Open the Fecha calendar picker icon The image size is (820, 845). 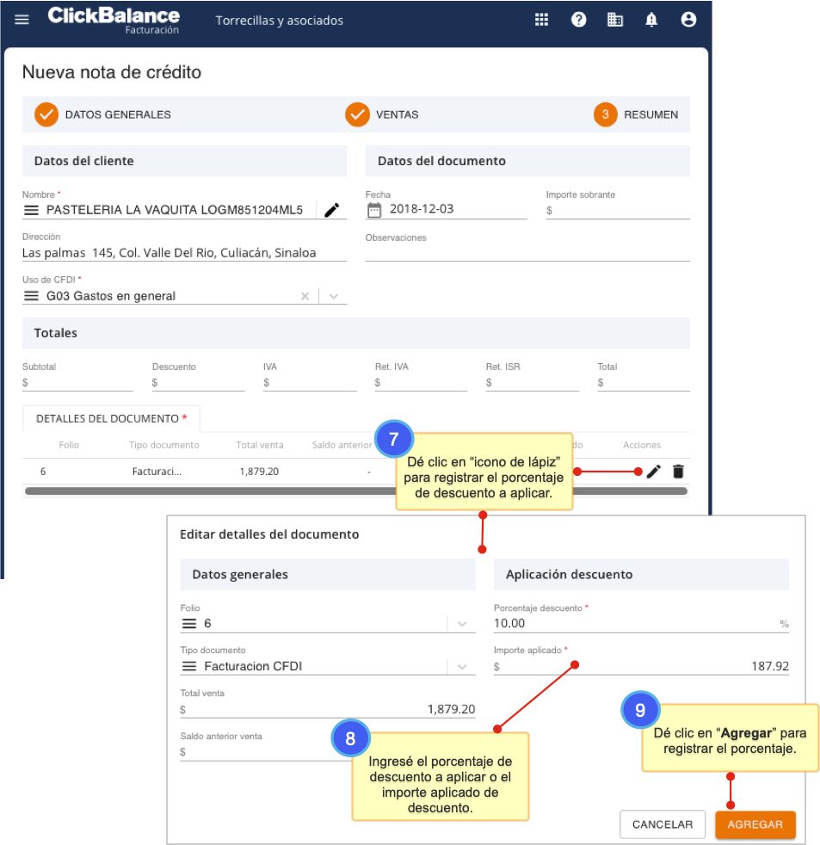373,210
